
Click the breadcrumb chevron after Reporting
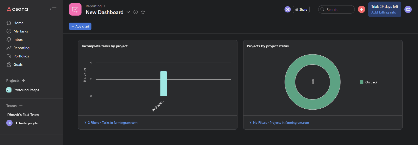[x=104, y=6]
